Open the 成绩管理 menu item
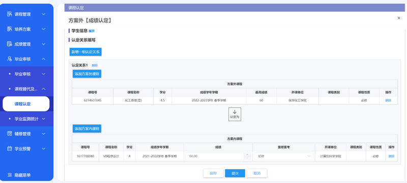 point(22,44)
